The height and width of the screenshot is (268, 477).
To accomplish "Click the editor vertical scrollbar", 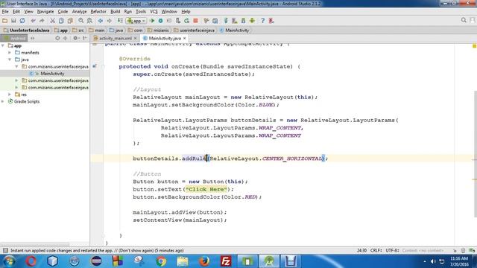I will [x=475, y=153].
